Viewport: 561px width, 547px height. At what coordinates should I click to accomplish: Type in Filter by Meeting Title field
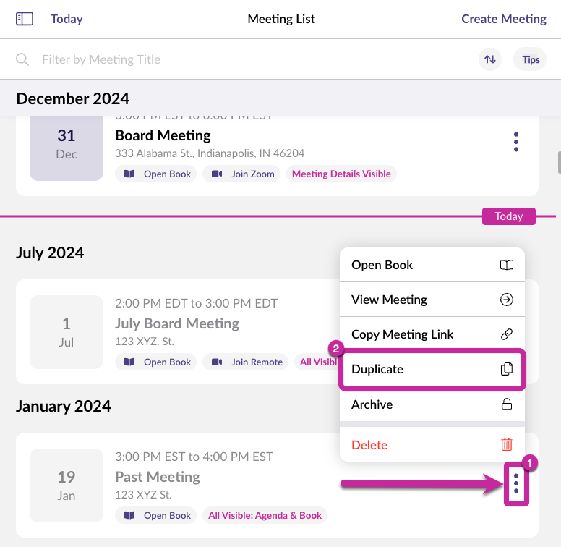(x=217, y=59)
